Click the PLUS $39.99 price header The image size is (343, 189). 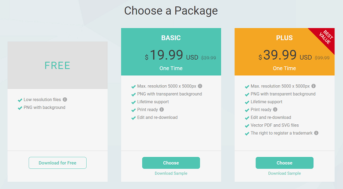click(x=284, y=55)
